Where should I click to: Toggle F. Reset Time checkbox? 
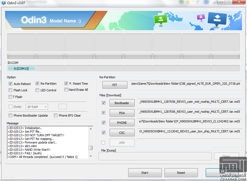point(66,84)
